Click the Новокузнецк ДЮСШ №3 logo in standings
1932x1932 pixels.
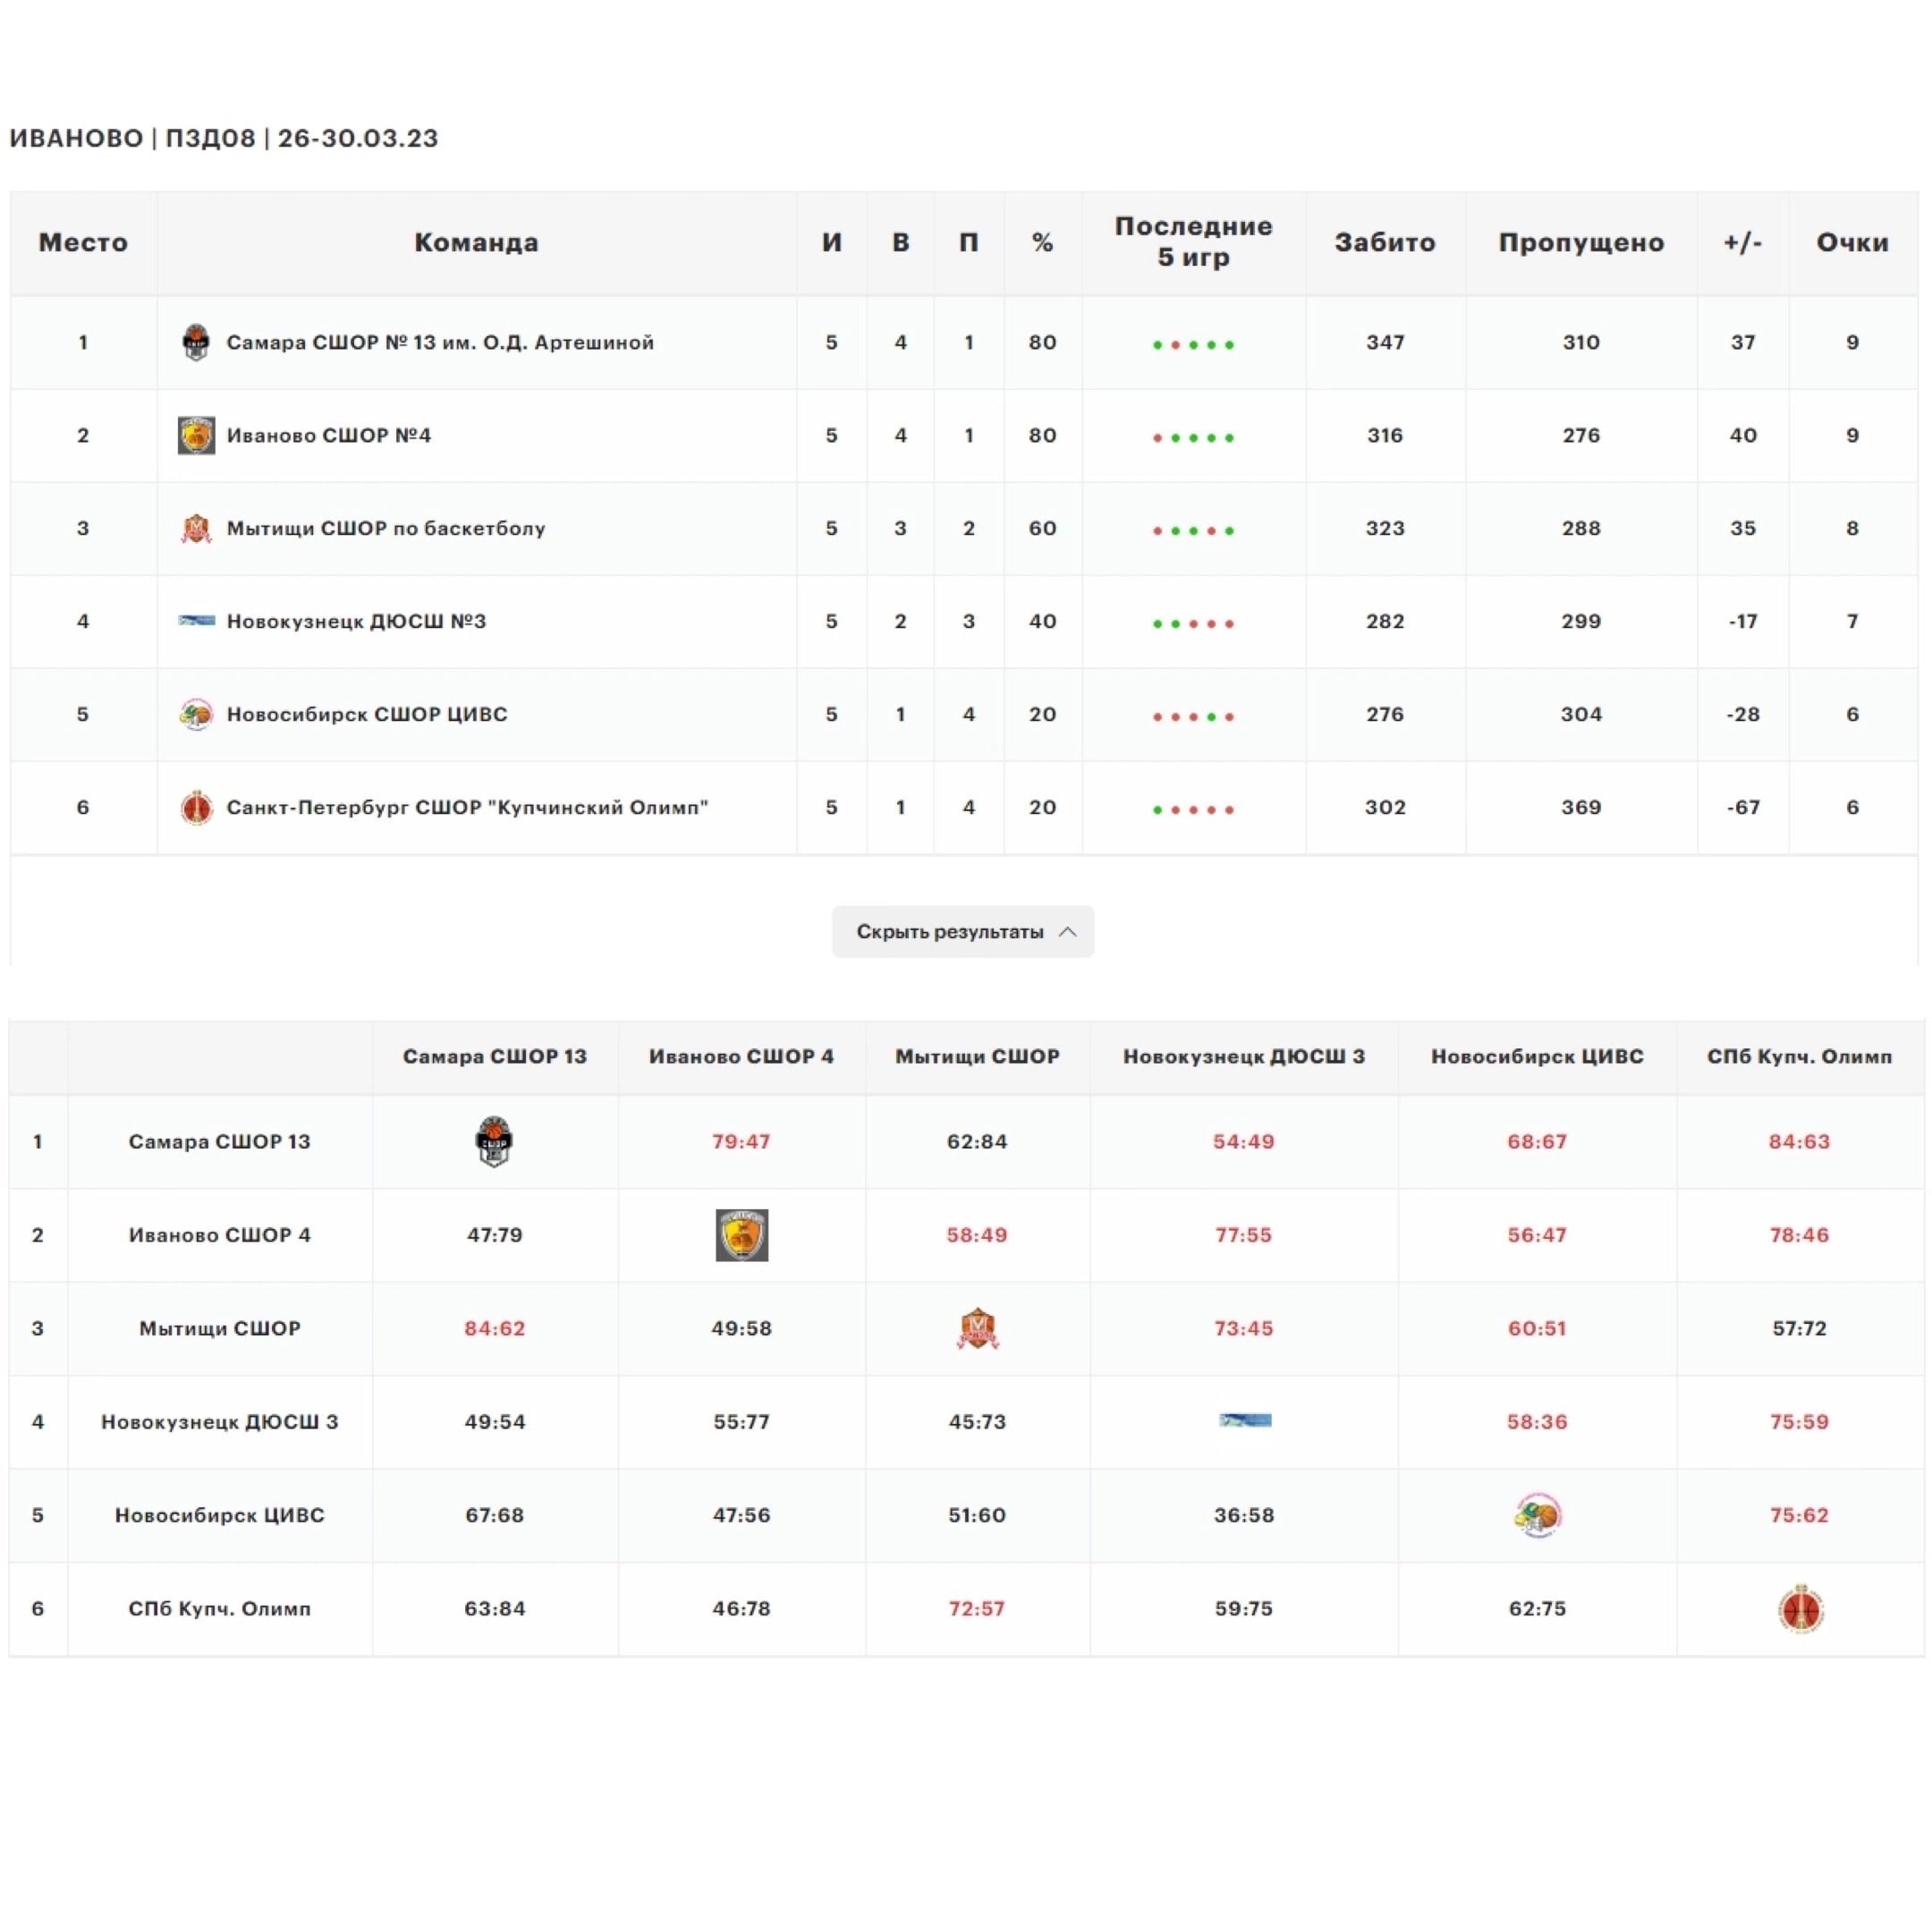point(196,621)
